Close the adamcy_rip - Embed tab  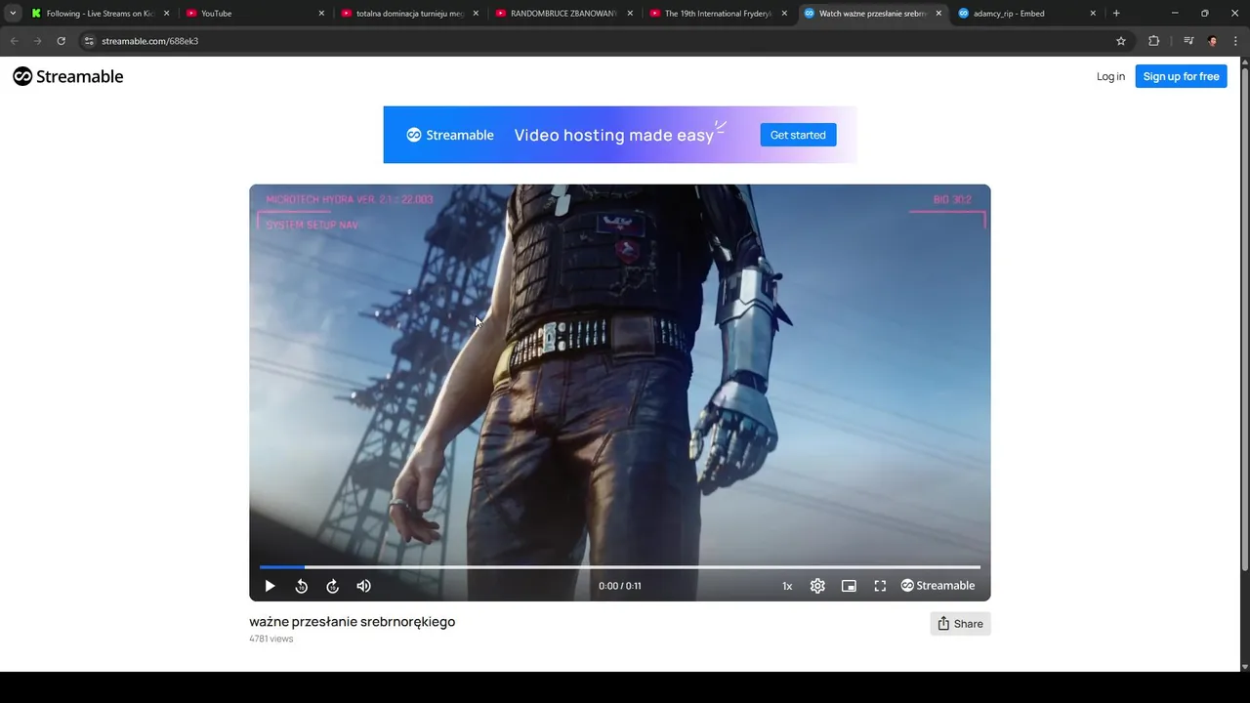[x=1093, y=14]
